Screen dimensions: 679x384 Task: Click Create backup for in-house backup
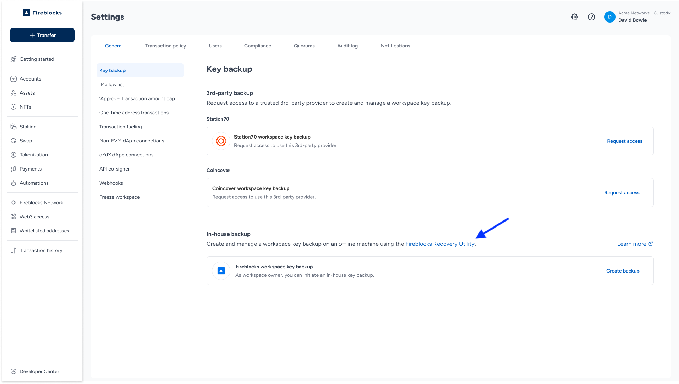point(623,271)
